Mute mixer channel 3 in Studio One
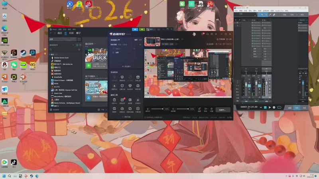 270,80
